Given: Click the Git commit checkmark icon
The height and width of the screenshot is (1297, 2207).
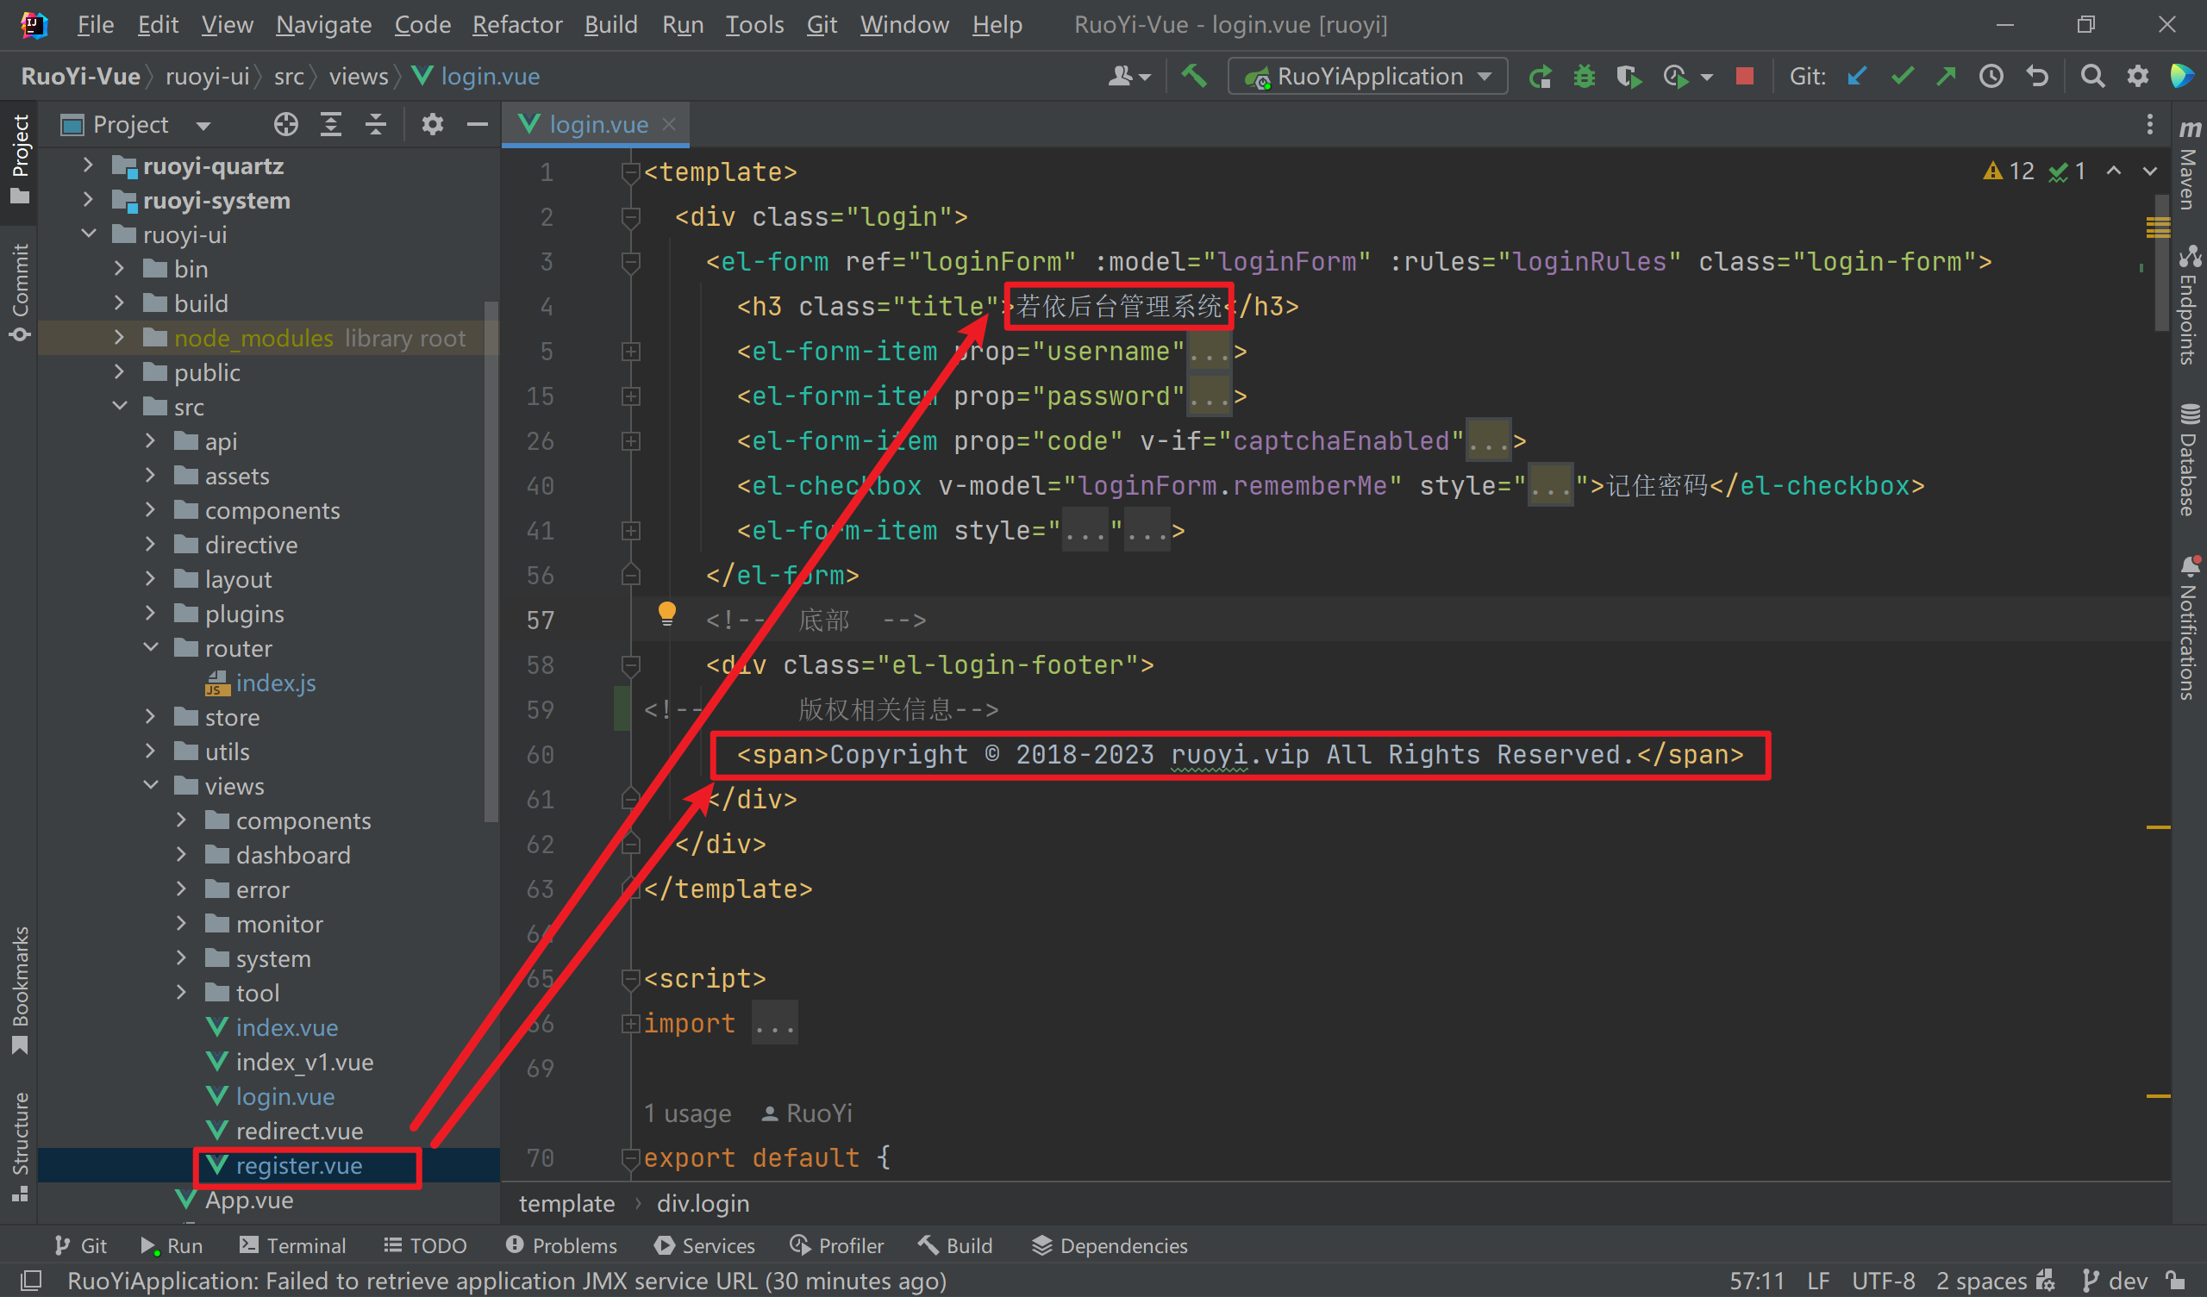Looking at the screenshot, I should 1901,76.
